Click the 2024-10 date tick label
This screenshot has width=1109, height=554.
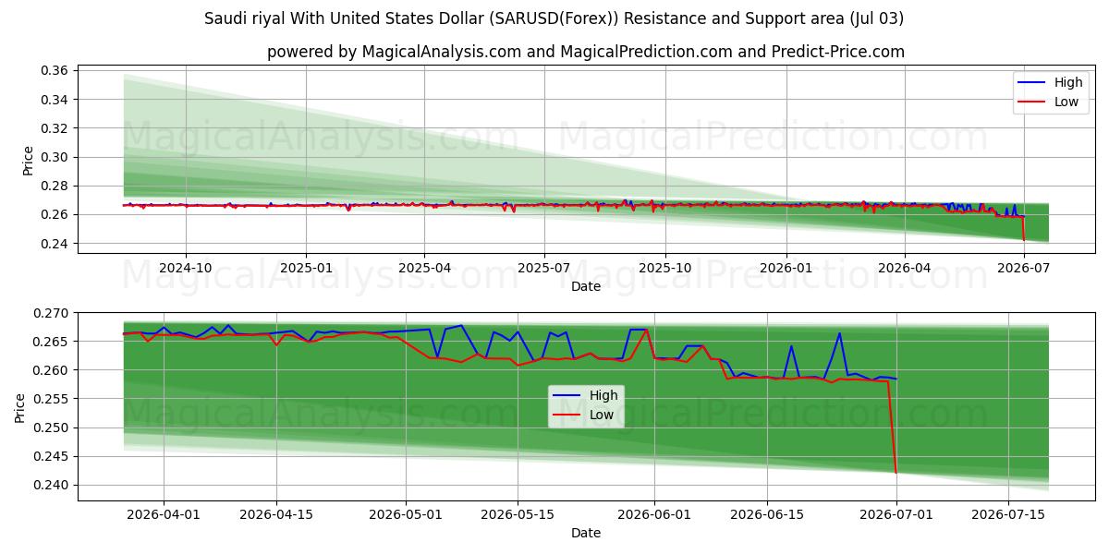click(x=186, y=268)
